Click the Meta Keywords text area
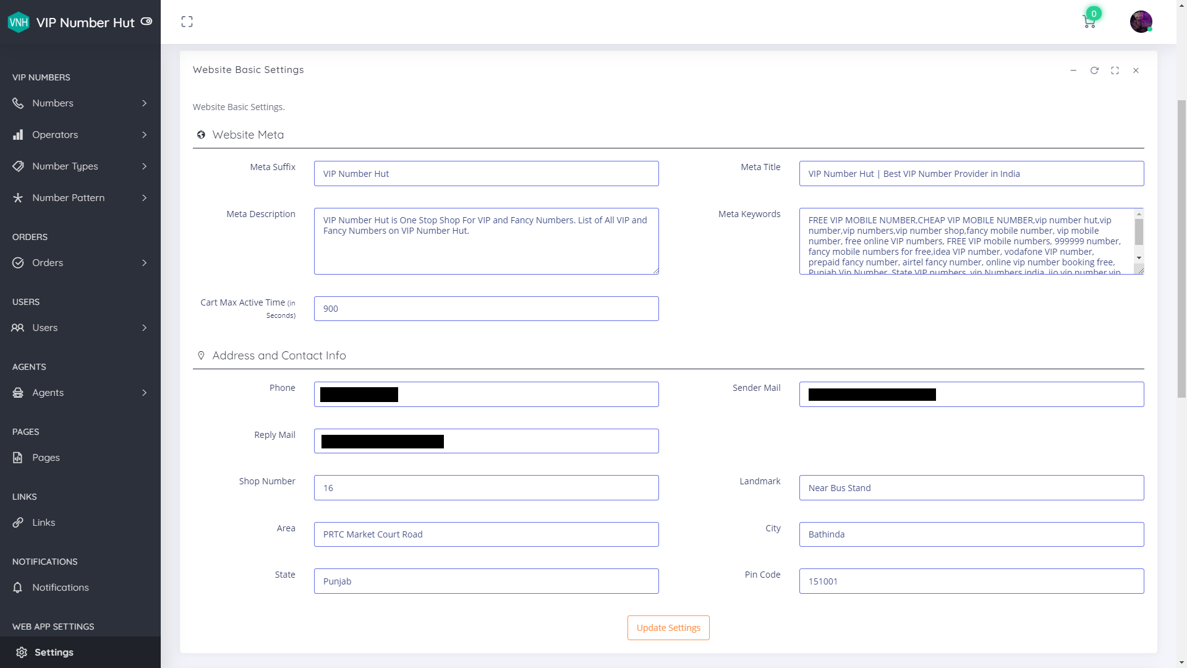 [x=972, y=241]
